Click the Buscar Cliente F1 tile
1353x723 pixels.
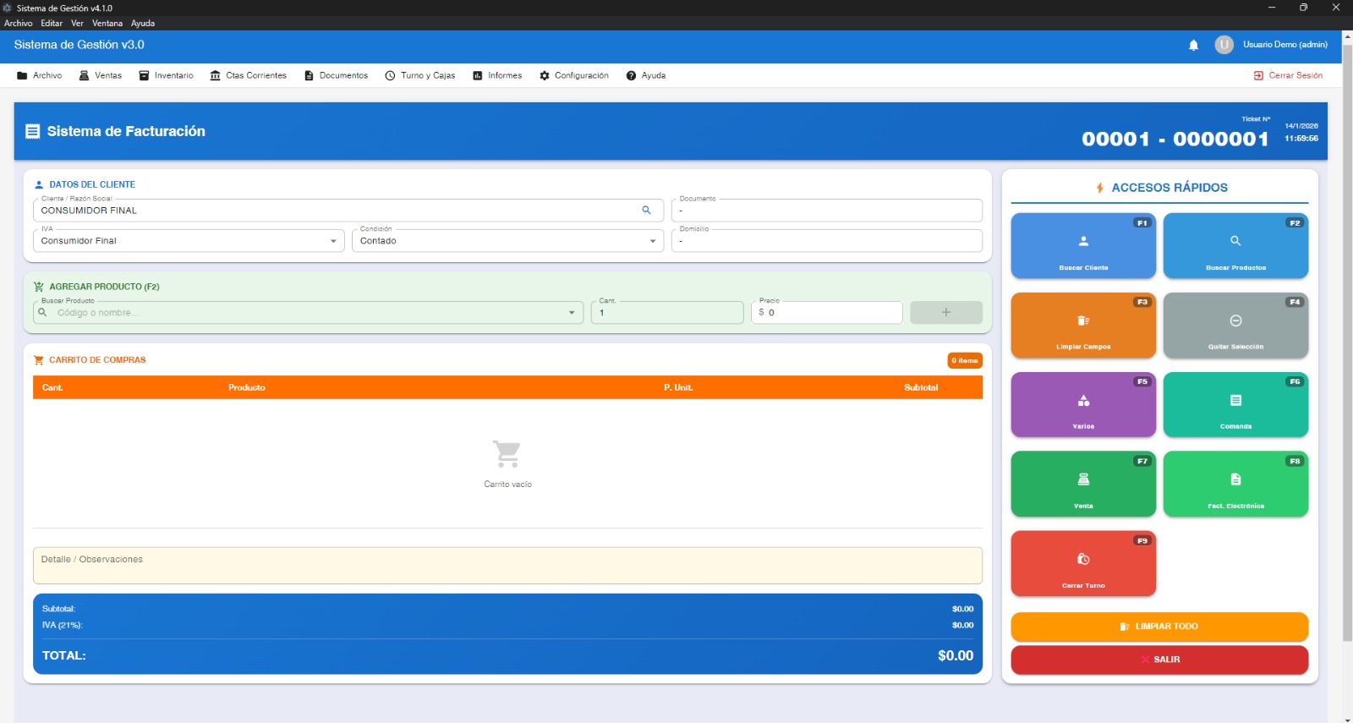[x=1082, y=246]
